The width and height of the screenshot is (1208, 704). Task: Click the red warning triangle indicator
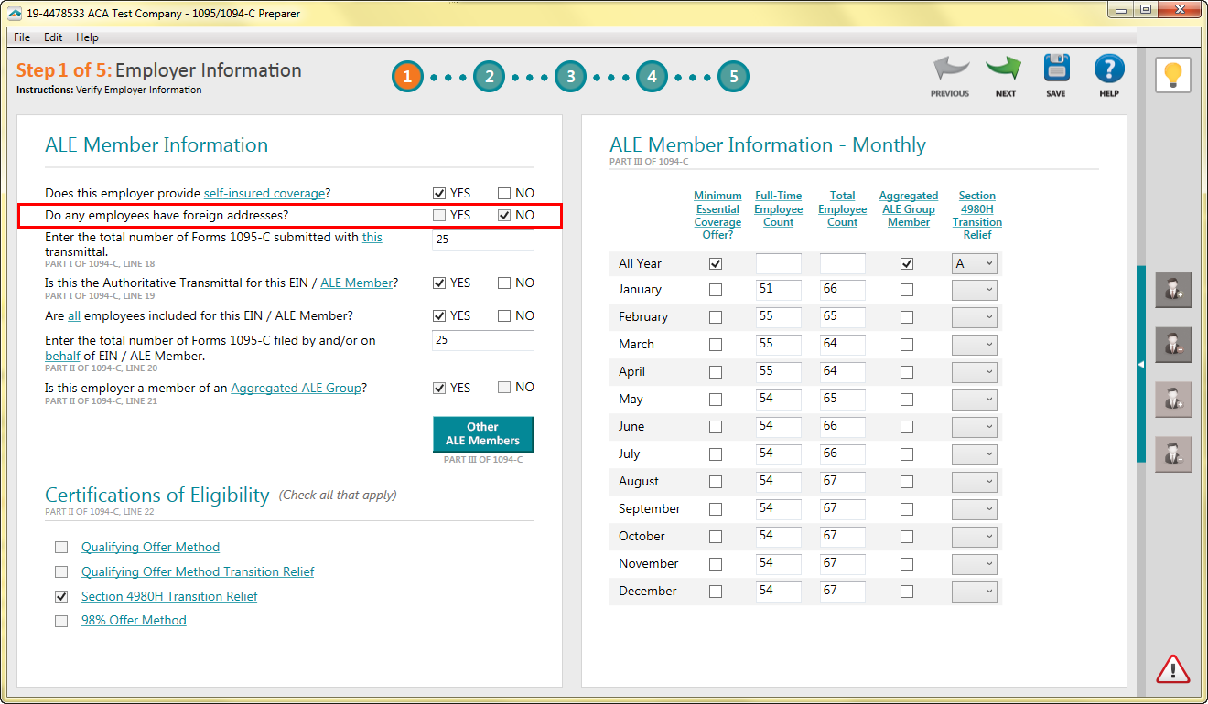pos(1174,670)
